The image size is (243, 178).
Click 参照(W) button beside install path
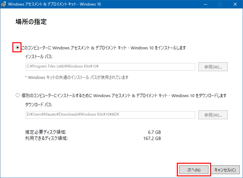213,67
